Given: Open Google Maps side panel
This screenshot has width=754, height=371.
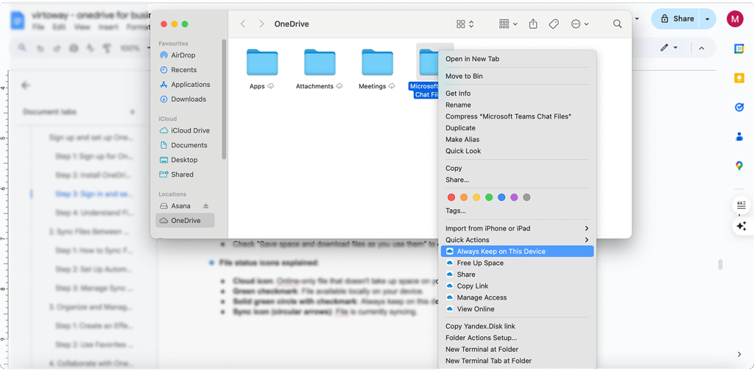Looking at the screenshot, I should point(739,166).
